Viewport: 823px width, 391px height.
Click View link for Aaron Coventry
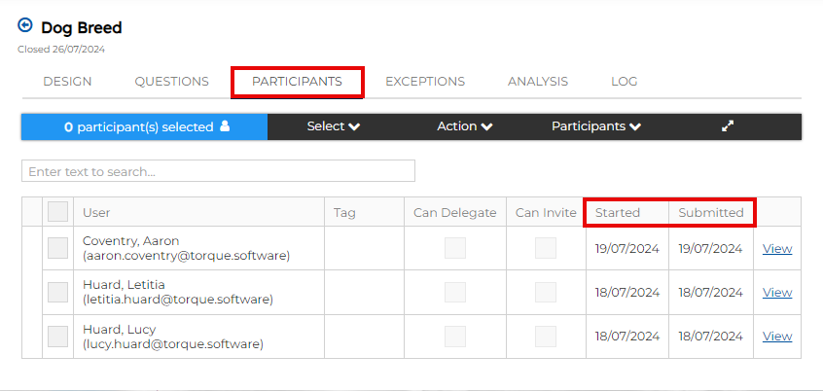(776, 248)
